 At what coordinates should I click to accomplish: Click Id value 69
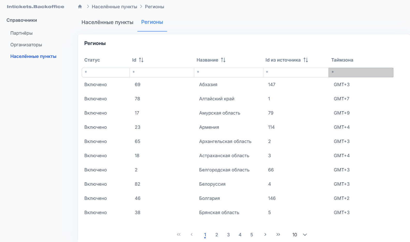coord(138,85)
